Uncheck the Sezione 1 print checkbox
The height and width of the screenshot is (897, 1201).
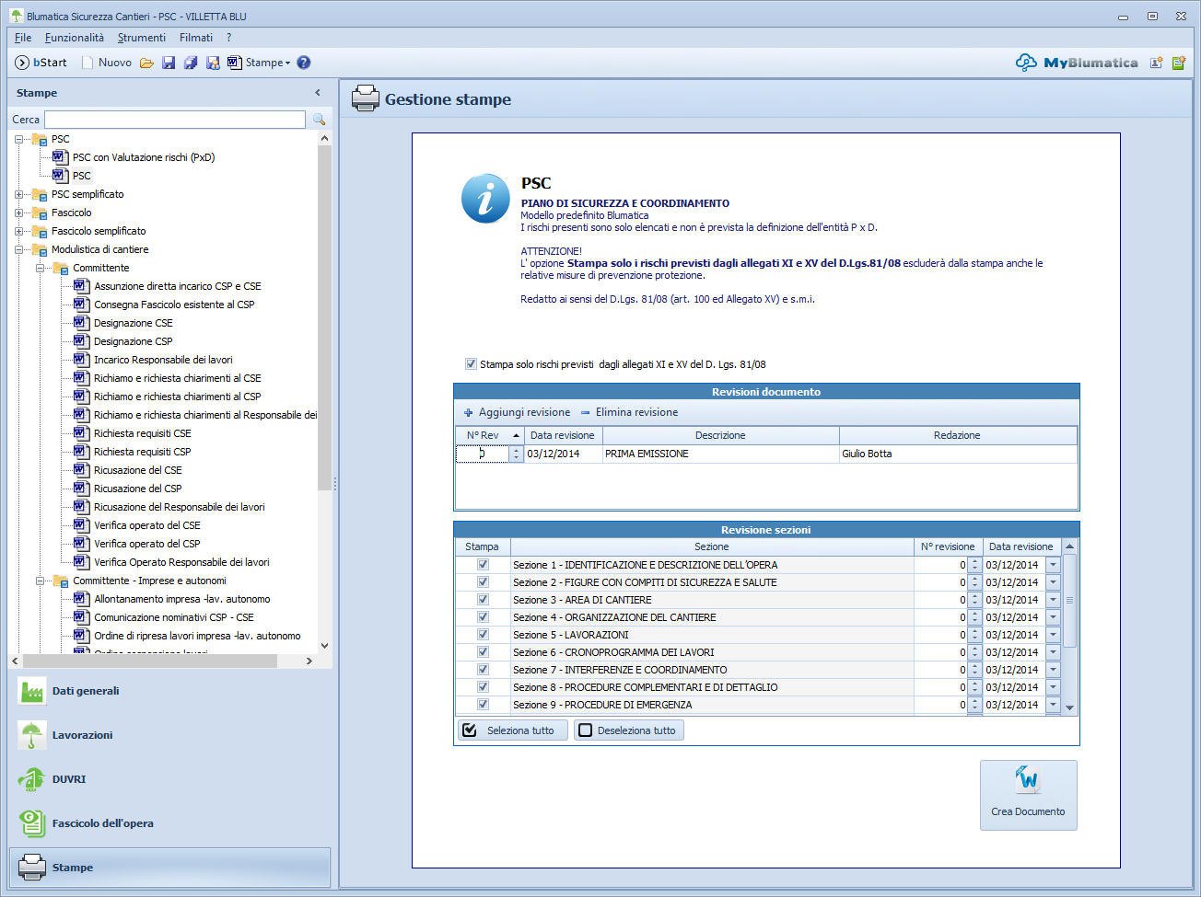tap(483, 565)
